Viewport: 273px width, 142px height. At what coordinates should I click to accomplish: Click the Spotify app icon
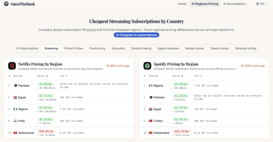point(147,66)
